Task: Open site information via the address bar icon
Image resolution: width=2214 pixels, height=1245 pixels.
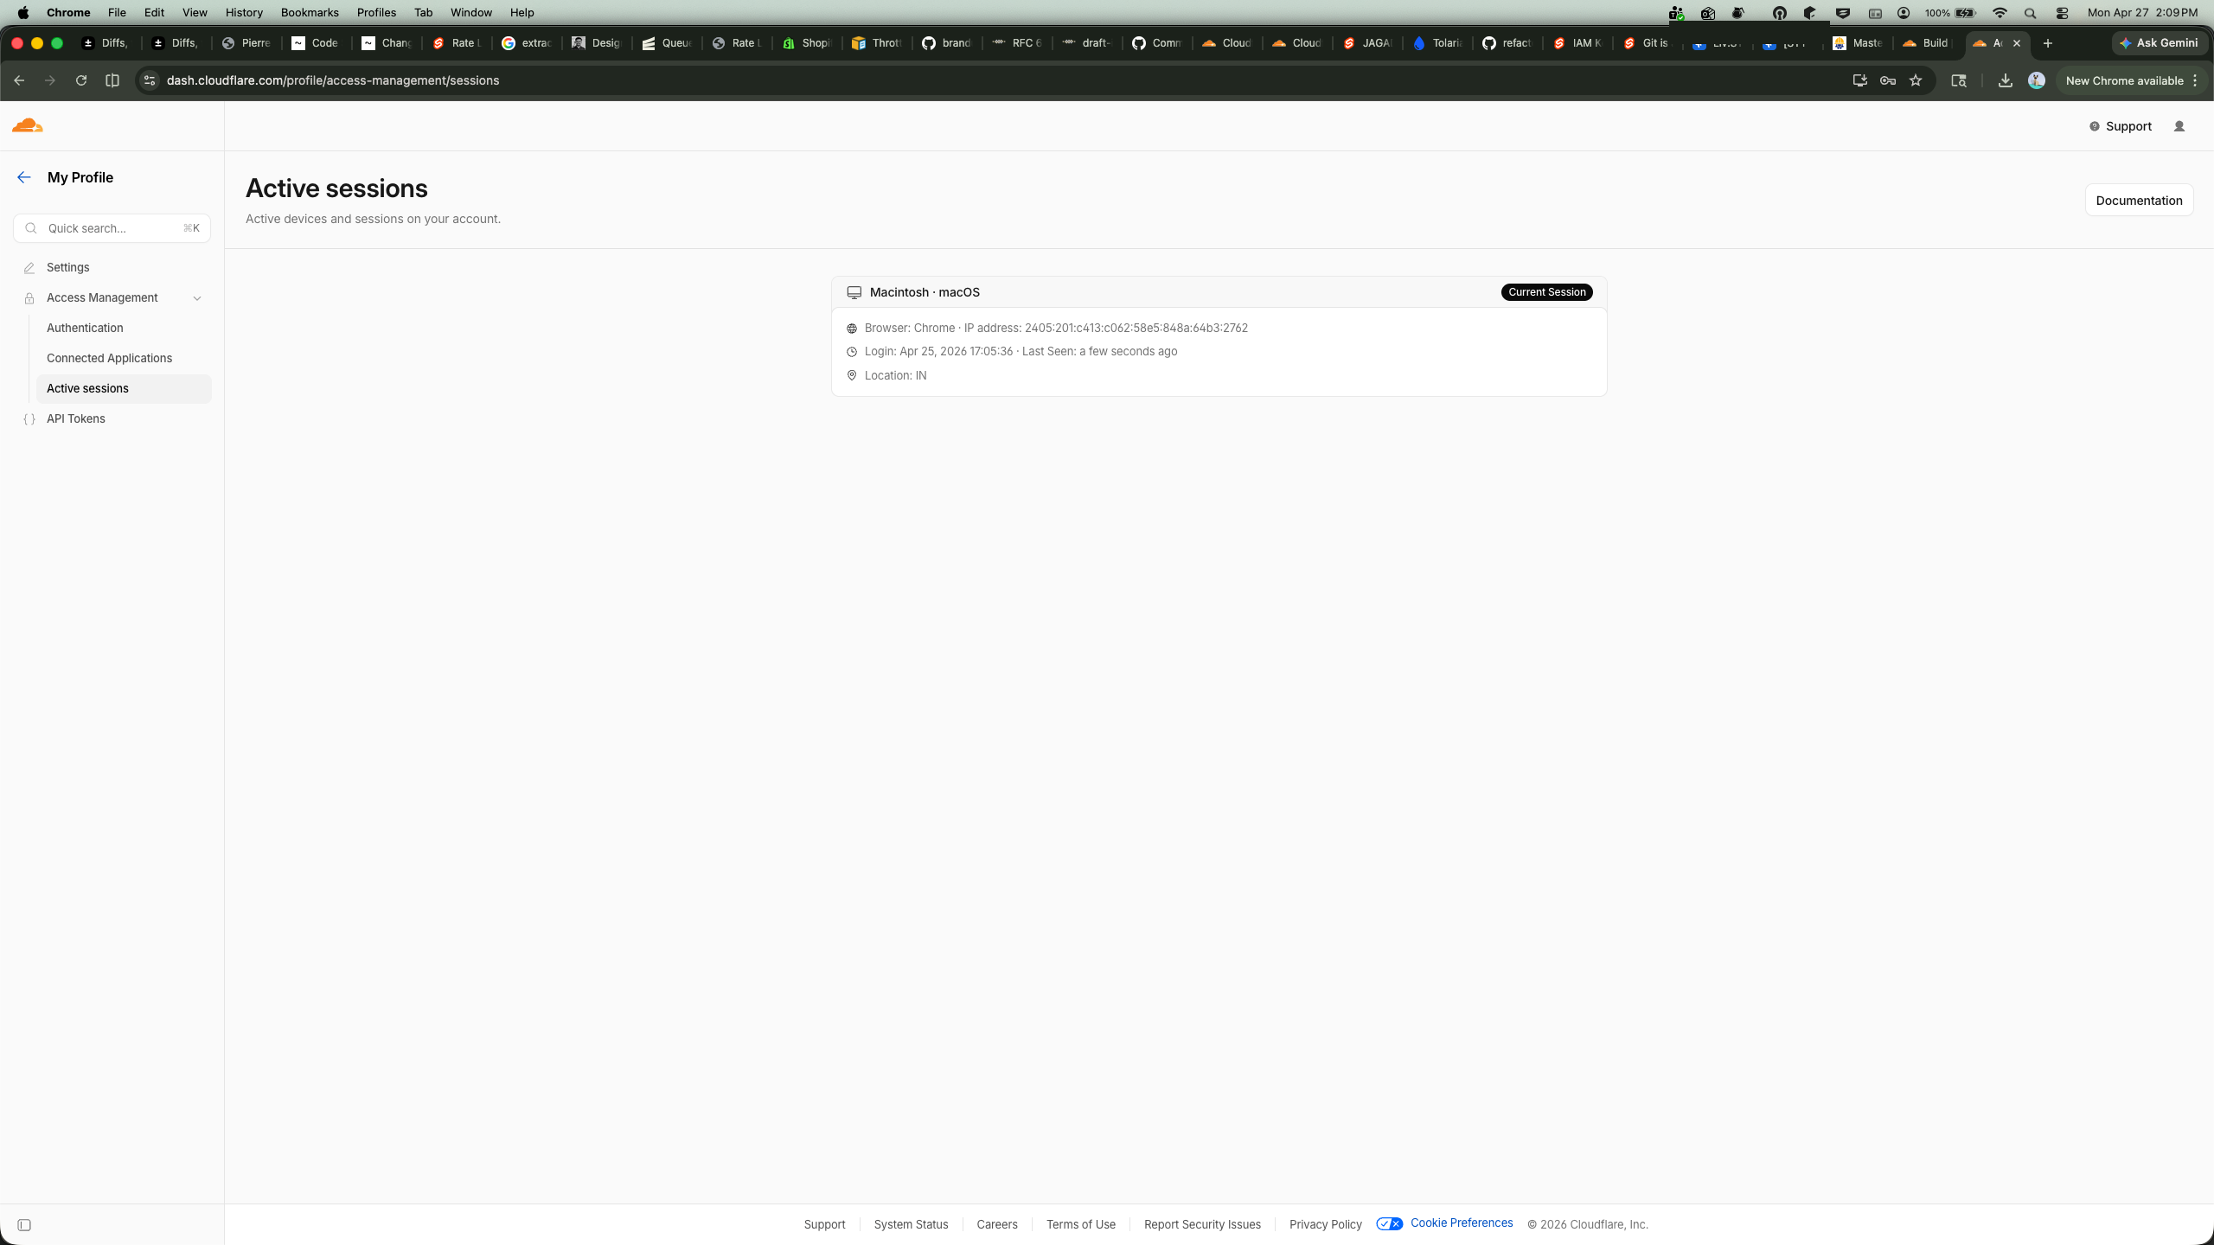Action: pyautogui.click(x=149, y=80)
